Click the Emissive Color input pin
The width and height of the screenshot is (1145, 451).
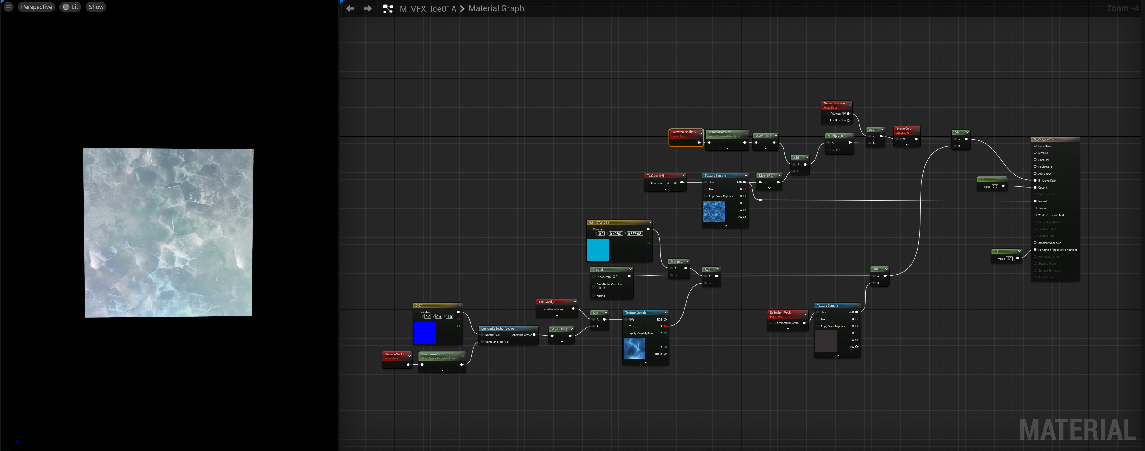click(x=1035, y=180)
